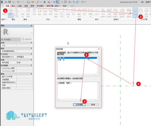Click the Print icon in quick access toolbar

pos(28,2)
